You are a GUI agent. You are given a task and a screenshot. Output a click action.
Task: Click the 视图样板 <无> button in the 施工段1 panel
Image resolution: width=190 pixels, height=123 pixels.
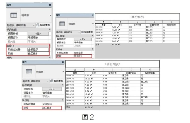click(83, 39)
